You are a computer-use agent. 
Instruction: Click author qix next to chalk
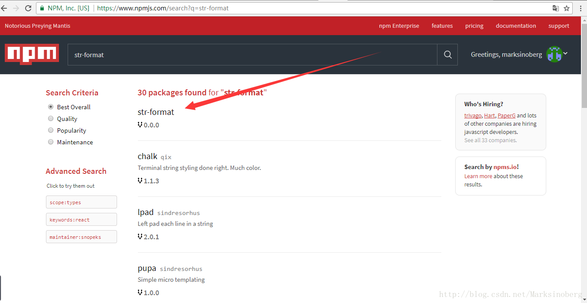pos(166,157)
